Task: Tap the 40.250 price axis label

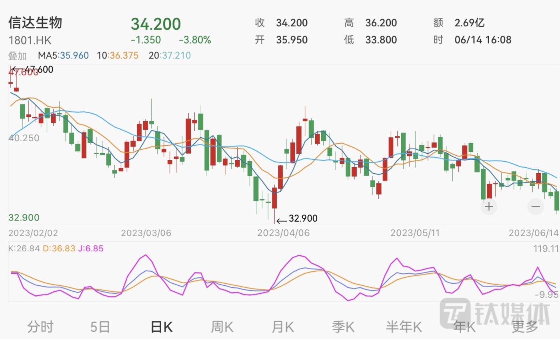Action: pyautogui.click(x=24, y=138)
